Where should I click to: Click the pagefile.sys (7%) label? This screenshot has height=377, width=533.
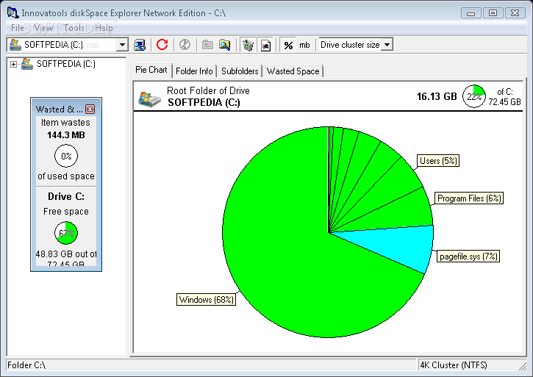click(x=468, y=256)
